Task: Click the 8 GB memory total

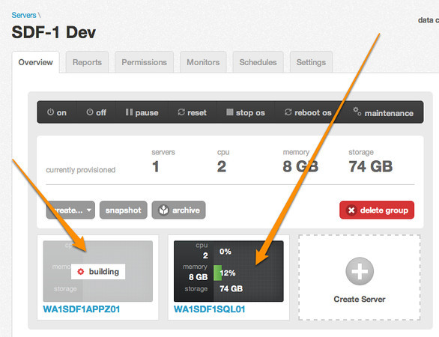Action: point(300,166)
